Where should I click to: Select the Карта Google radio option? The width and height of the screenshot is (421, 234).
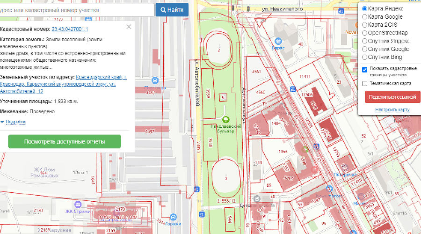[365, 17]
